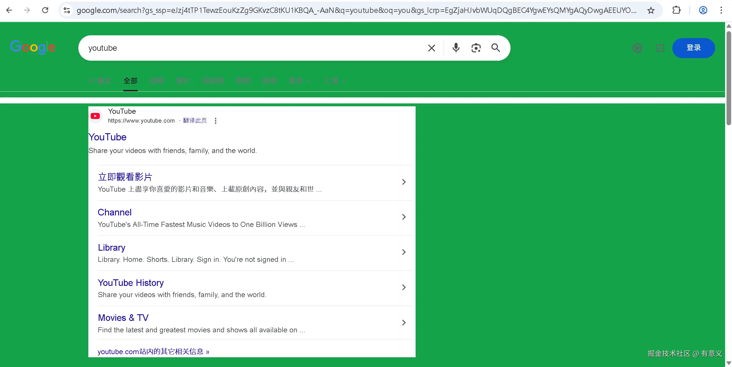Expand the Movies & TV sitelink chevron
The width and height of the screenshot is (732, 367).
click(x=404, y=323)
